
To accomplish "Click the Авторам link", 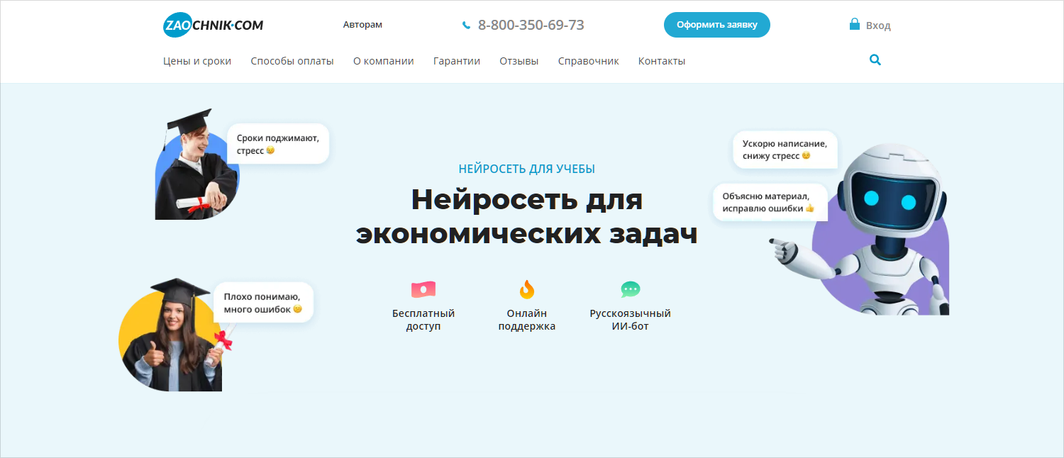I will (x=362, y=25).
